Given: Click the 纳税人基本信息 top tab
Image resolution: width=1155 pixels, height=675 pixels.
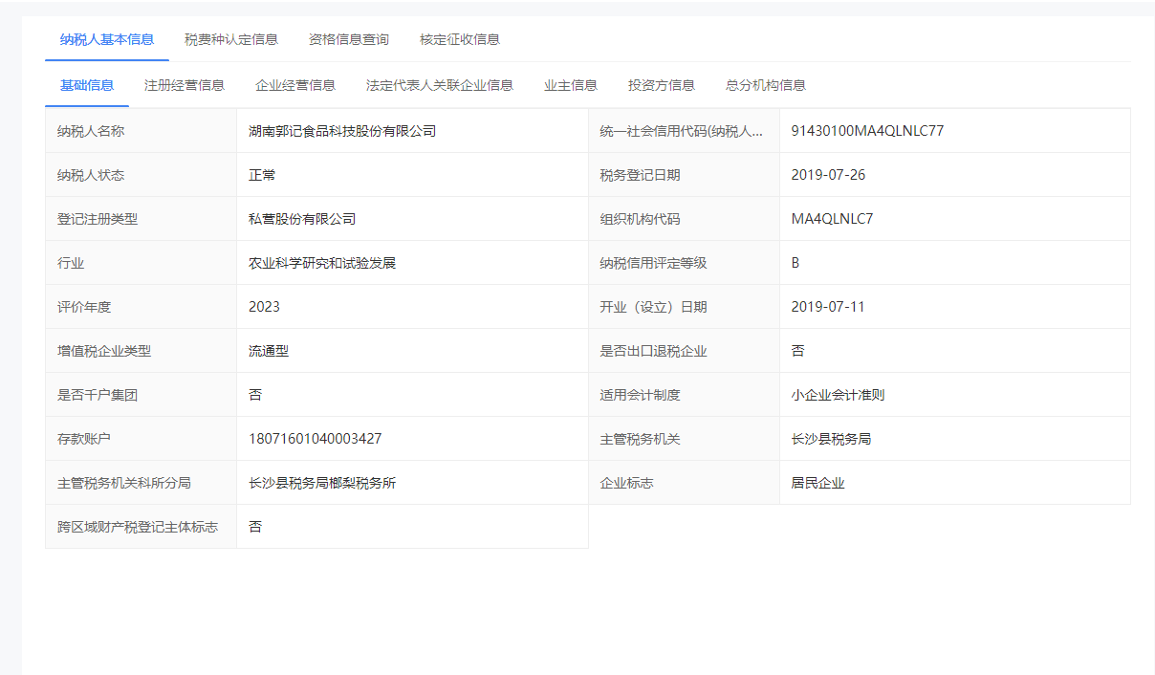Looking at the screenshot, I should click(x=106, y=39).
